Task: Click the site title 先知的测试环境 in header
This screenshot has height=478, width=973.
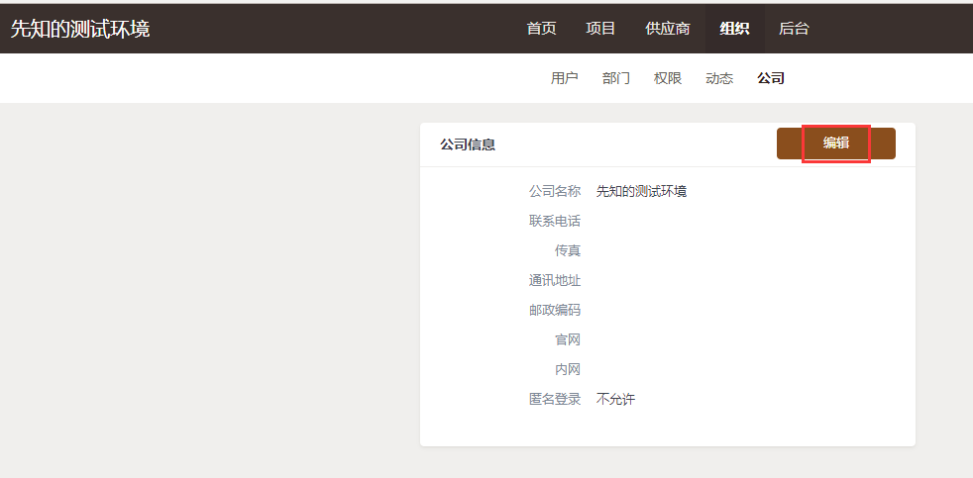Action: pos(80,29)
